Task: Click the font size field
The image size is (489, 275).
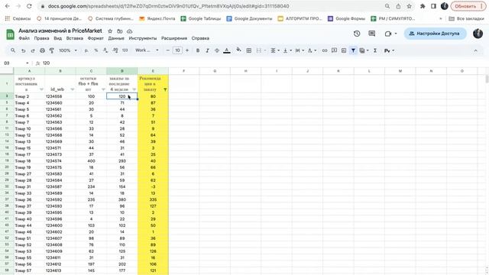Action: 177,50
